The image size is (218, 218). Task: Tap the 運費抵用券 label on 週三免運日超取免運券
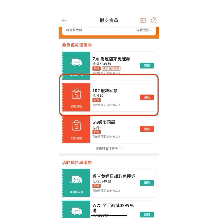point(76,192)
